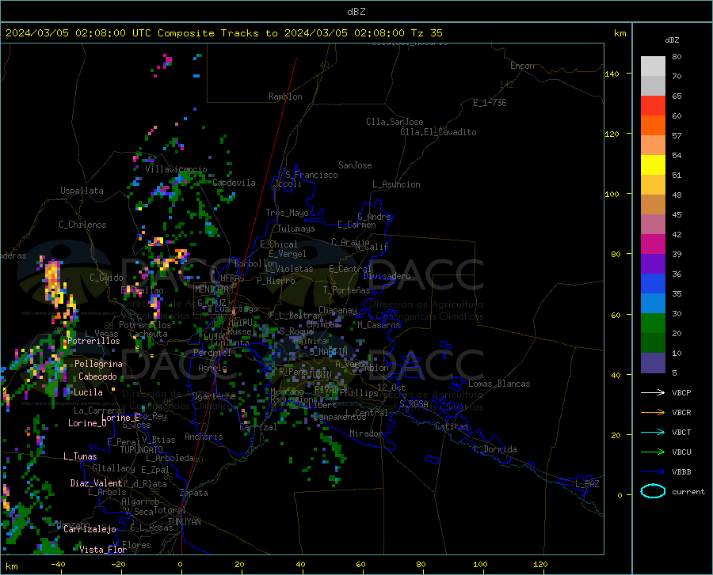The width and height of the screenshot is (713, 575).
Task: Select the light gray 70-80 dBZ swatch
Action: point(653,66)
